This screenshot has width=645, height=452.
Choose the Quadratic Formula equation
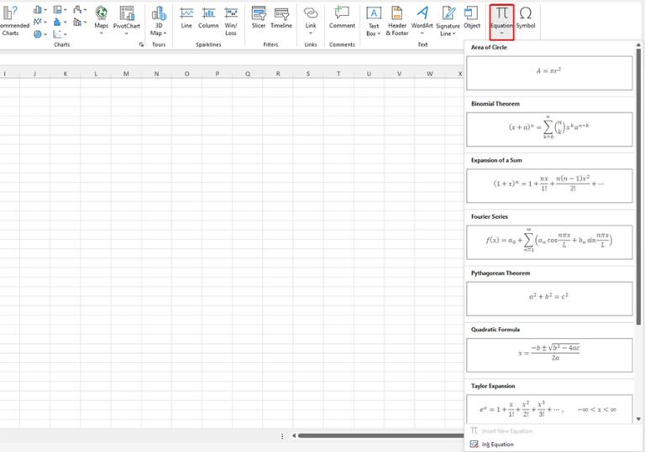click(549, 355)
